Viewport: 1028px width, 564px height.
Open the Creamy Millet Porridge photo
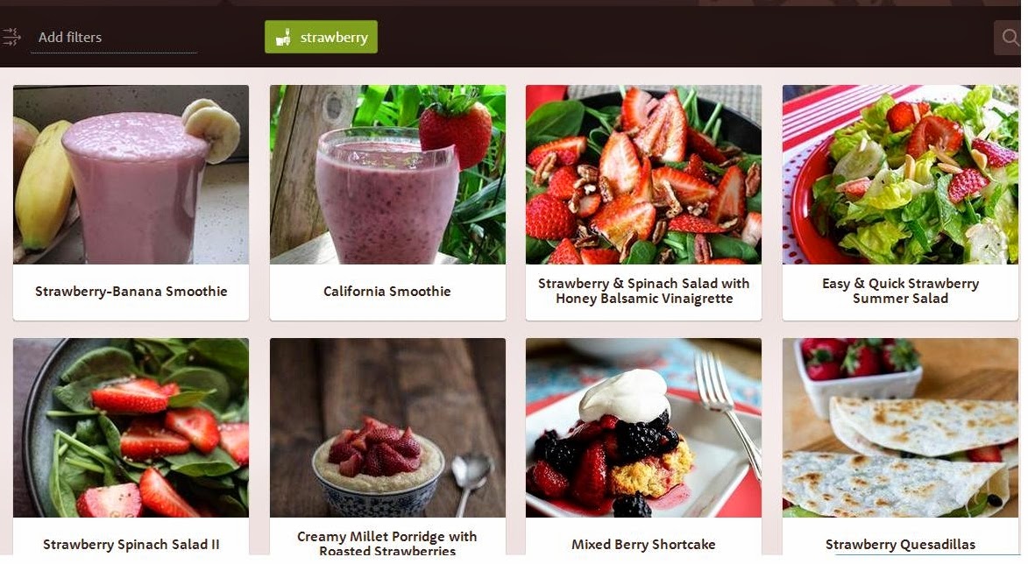tap(387, 427)
